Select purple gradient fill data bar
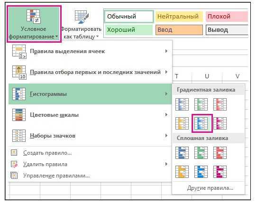 click(x=220, y=123)
